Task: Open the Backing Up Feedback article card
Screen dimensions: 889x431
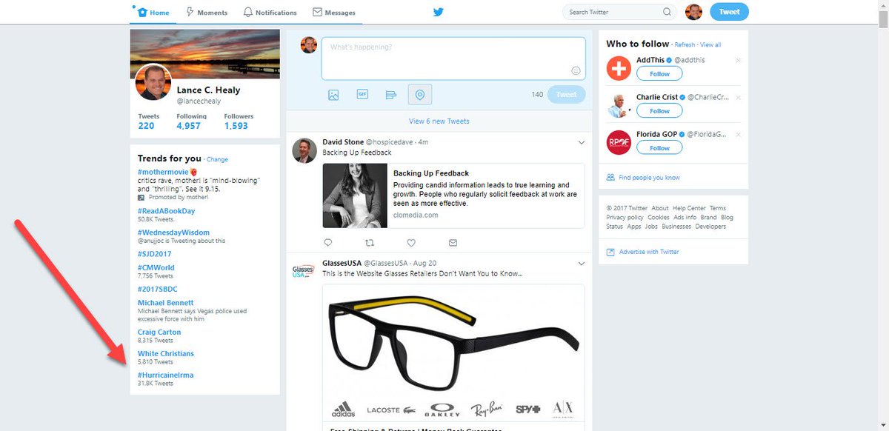Action: pos(453,196)
